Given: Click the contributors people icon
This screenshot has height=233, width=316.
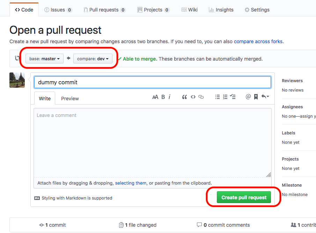Looking at the screenshot, I should pyautogui.click(x=293, y=225).
